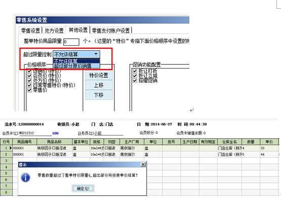Click the 批号 column header
Viewport: 281px width, 198px height.
[x=171, y=142]
